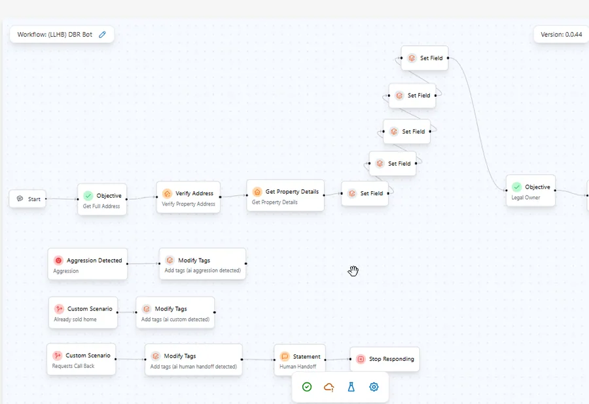Click the green check icon on the Legal Owner objective
Image resolution: width=589 pixels, height=404 pixels.
(517, 187)
